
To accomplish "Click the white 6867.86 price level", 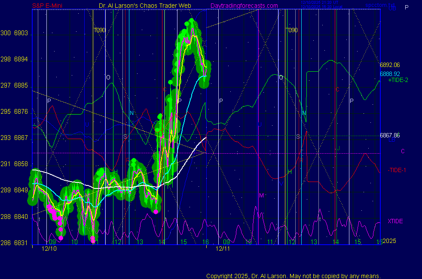I will click(x=390, y=135).
